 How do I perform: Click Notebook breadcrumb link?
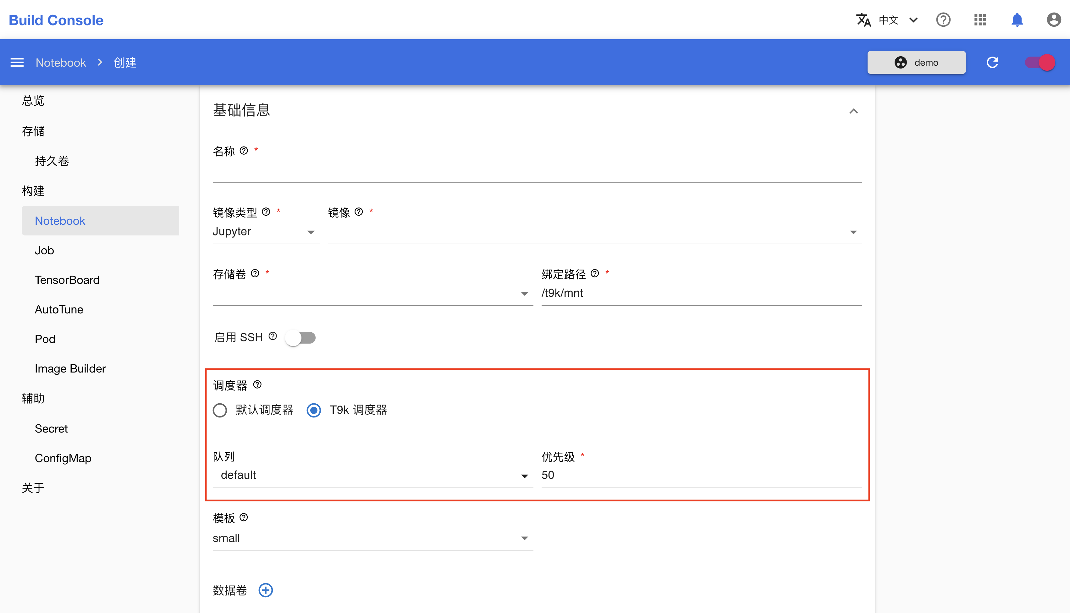point(61,62)
